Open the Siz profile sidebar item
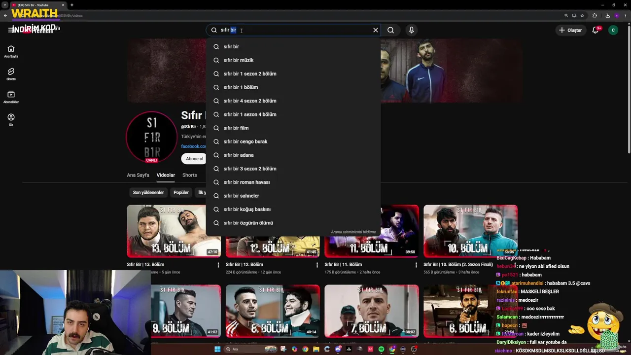This screenshot has height=355, width=631. pyautogui.click(x=11, y=120)
